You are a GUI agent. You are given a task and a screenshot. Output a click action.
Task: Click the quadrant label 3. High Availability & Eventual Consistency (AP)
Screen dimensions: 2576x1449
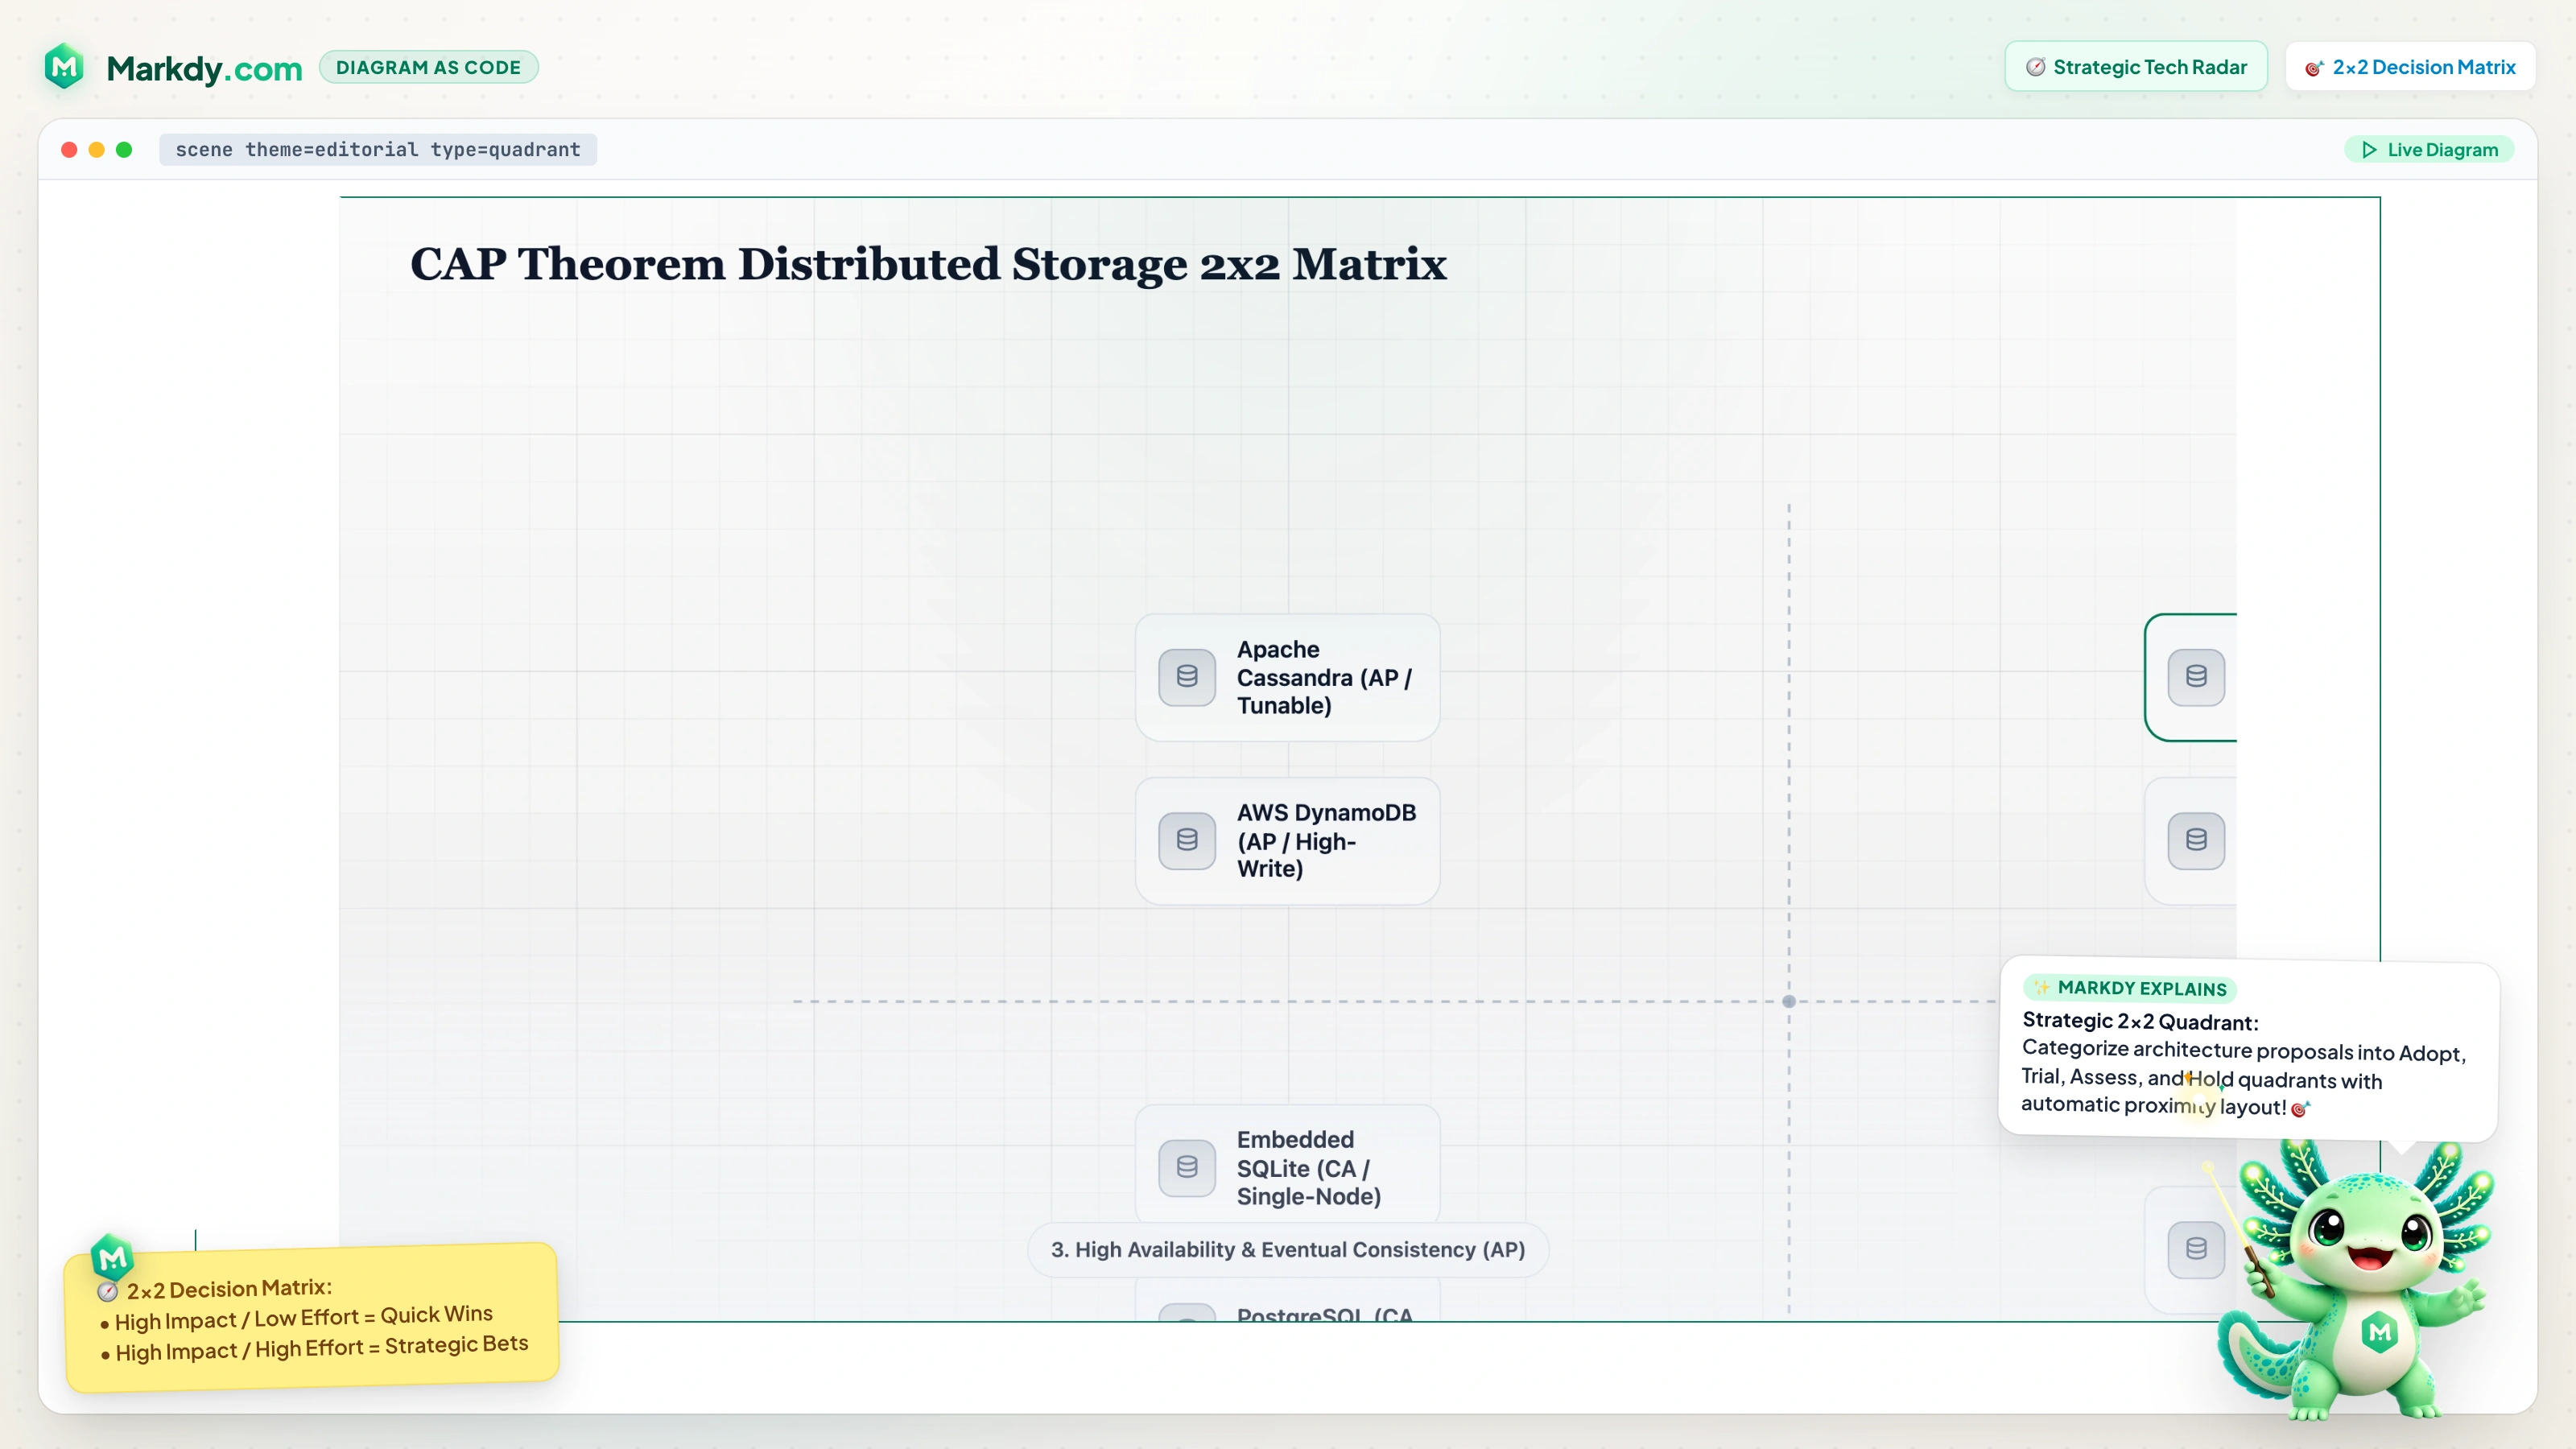(1288, 1249)
